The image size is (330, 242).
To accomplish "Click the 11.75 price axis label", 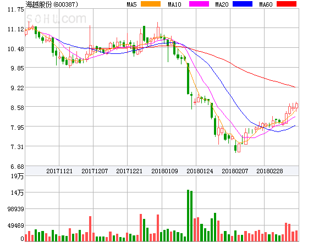I will click(x=16, y=9).
